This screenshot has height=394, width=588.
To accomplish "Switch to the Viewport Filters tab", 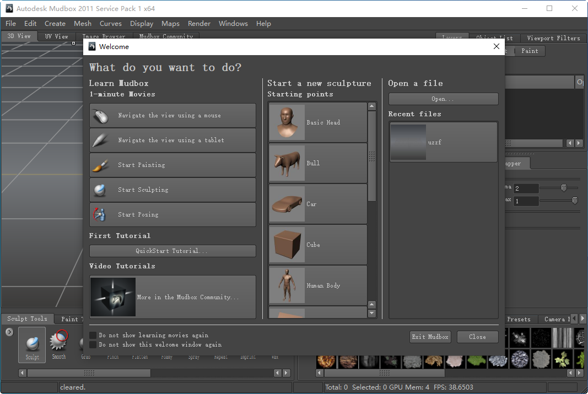I will point(553,38).
